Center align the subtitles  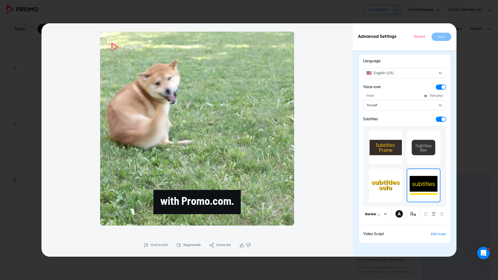pos(433,214)
